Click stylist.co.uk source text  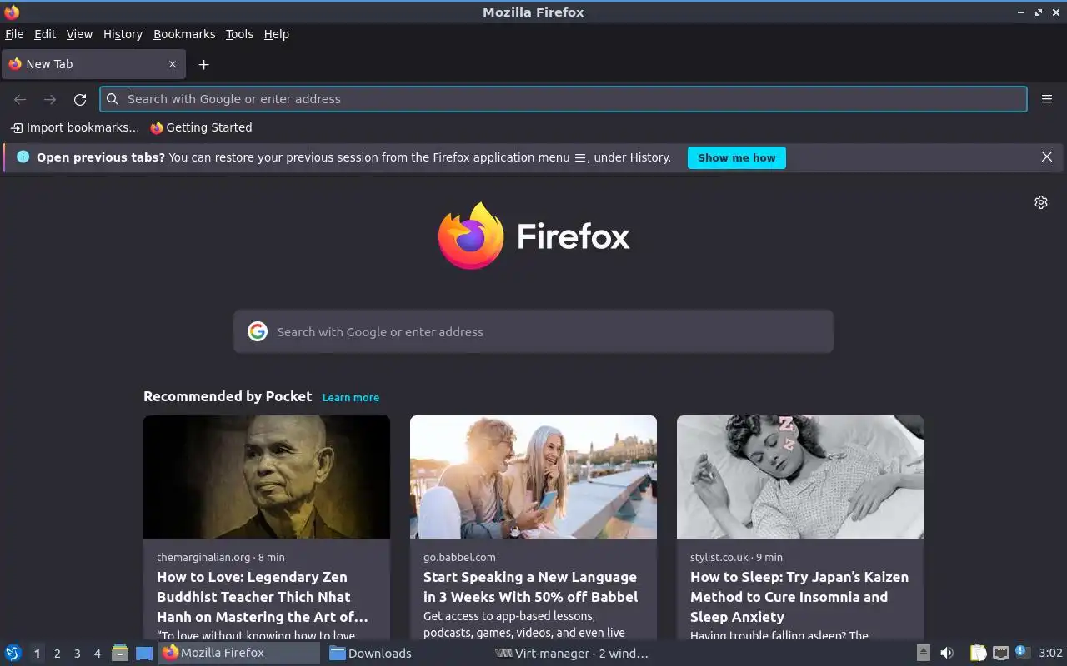[719, 557]
